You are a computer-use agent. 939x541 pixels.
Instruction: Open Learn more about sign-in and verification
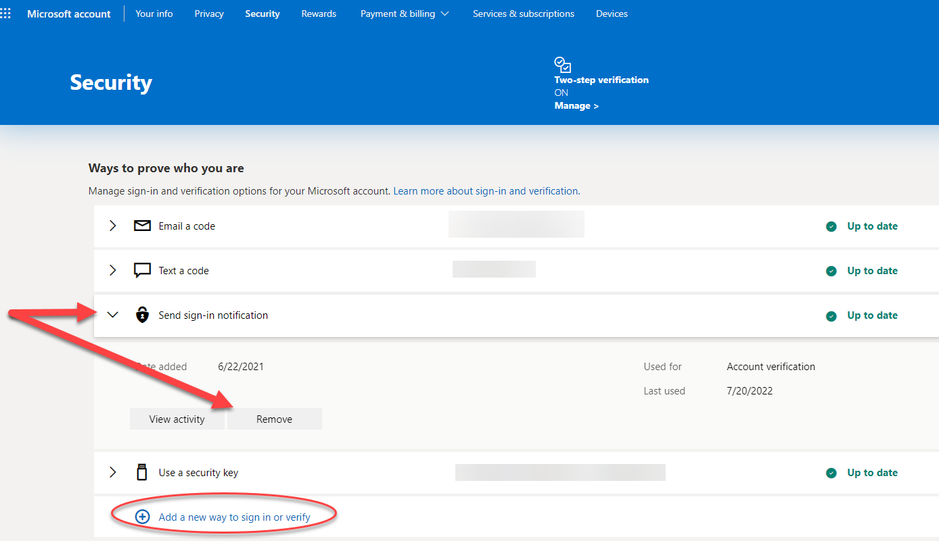tap(487, 191)
